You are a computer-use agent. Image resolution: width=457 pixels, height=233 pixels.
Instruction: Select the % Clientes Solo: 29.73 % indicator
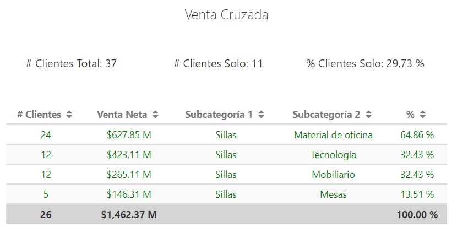365,63
